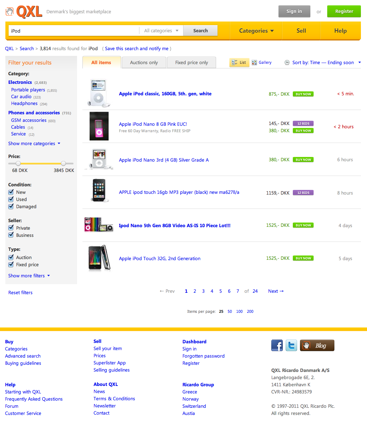
Task: Click the green Register button
Action: click(344, 11)
